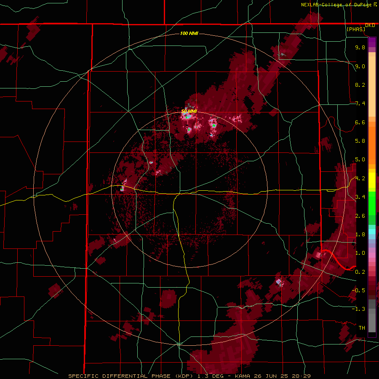
Task: Click the 4.2 value on the color scale
Action: (x=360, y=179)
